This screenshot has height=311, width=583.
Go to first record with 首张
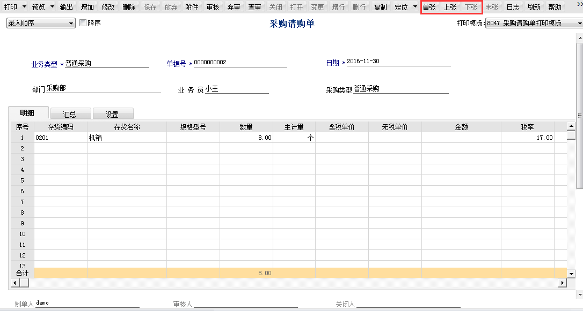tap(429, 7)
